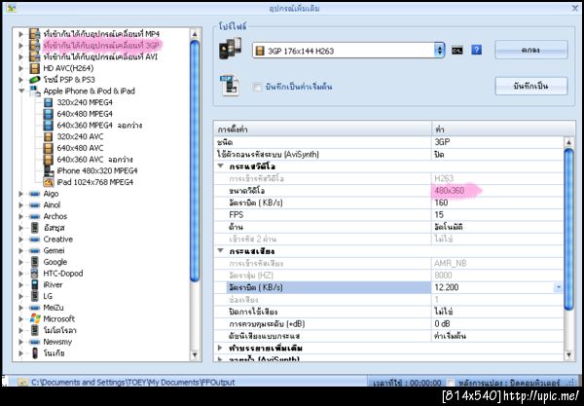
Task: Toggle the save as default checkbox
Action: [257, 88]
